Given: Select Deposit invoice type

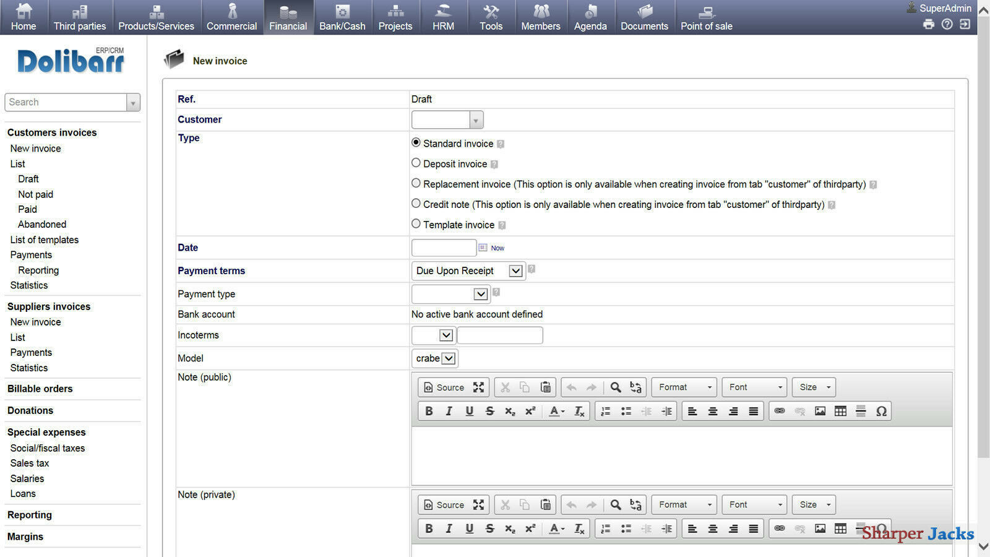Looking at the screenshot, I should [416, 163].
